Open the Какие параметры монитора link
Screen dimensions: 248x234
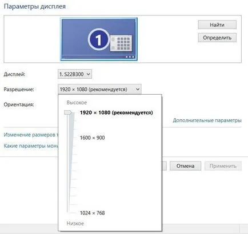point(31,146)
